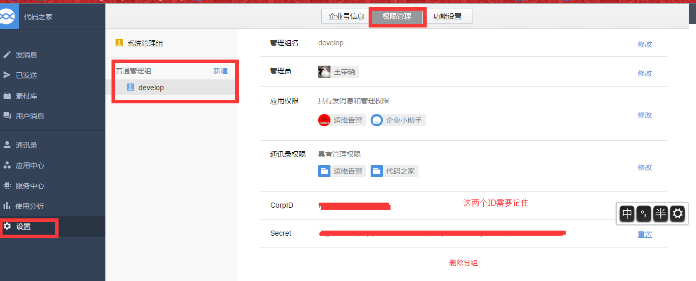
Task: Click the 普通管理组 heading
Action: tap(133, 71)
